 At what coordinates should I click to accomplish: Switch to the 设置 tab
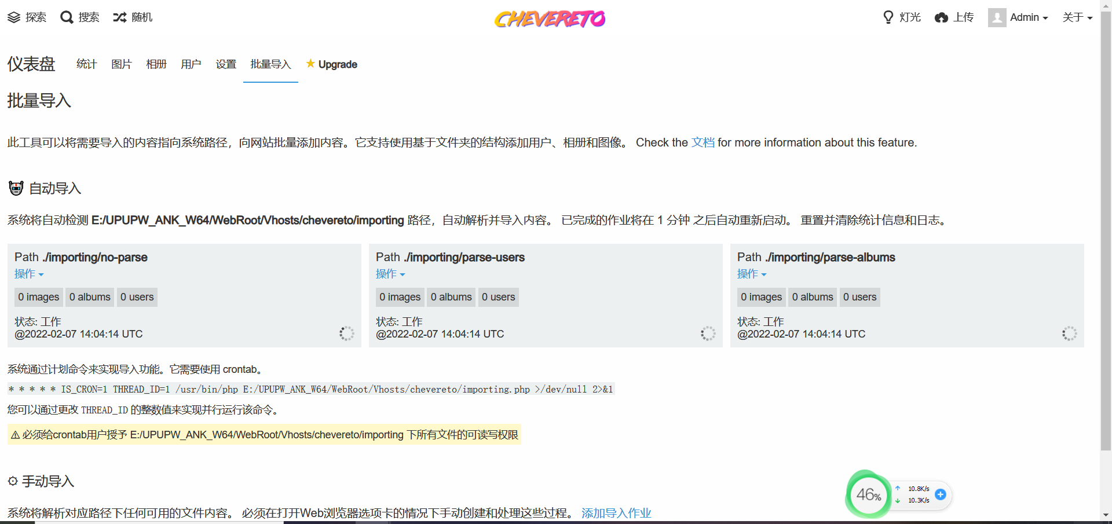point(226,64)
